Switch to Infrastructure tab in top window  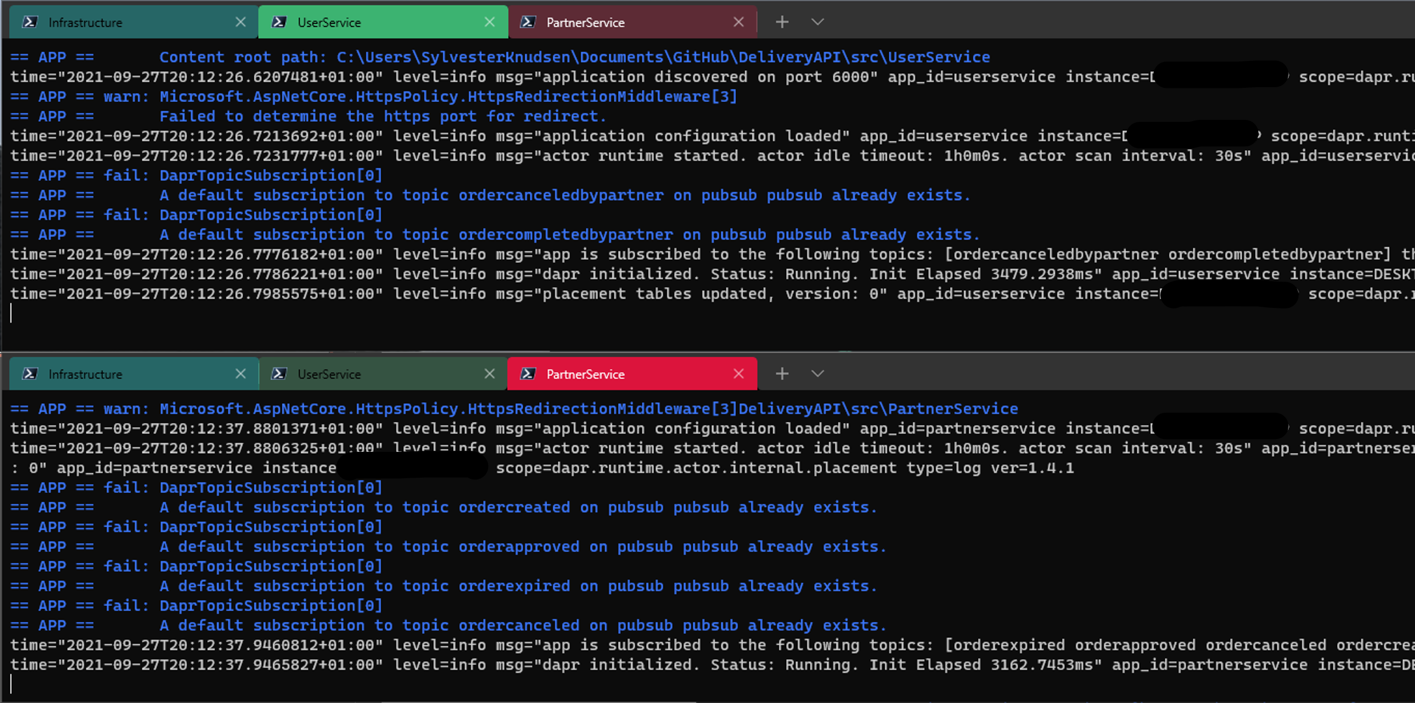point(85,22)
